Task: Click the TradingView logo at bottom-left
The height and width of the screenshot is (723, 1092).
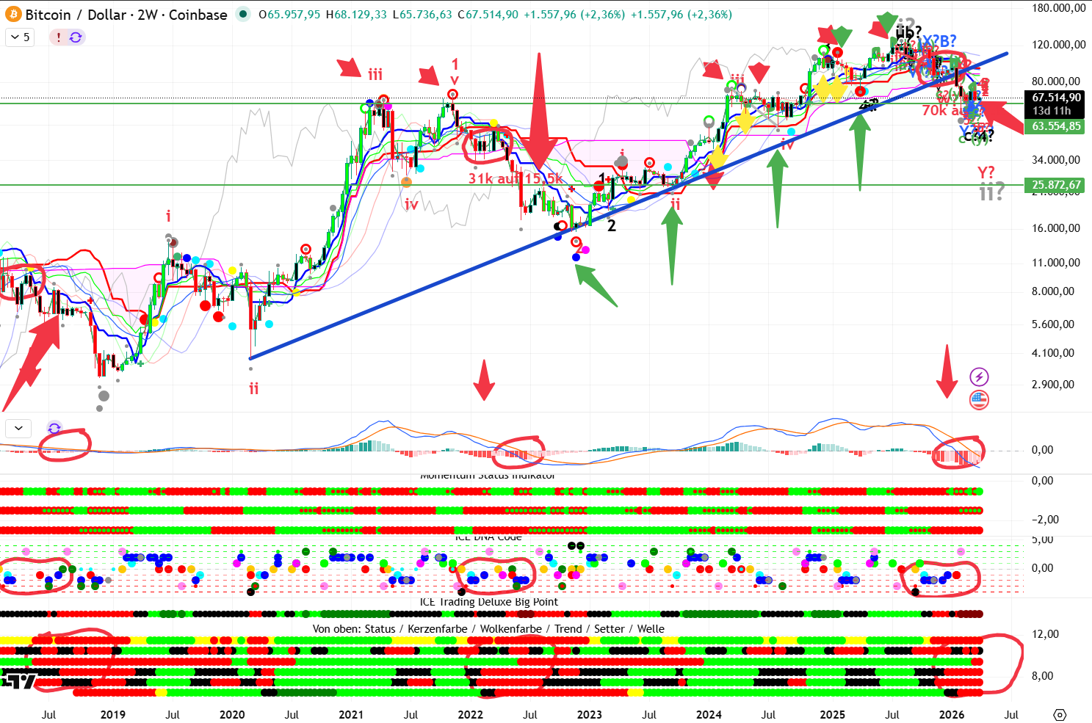Action: click(x=18, y=681)
